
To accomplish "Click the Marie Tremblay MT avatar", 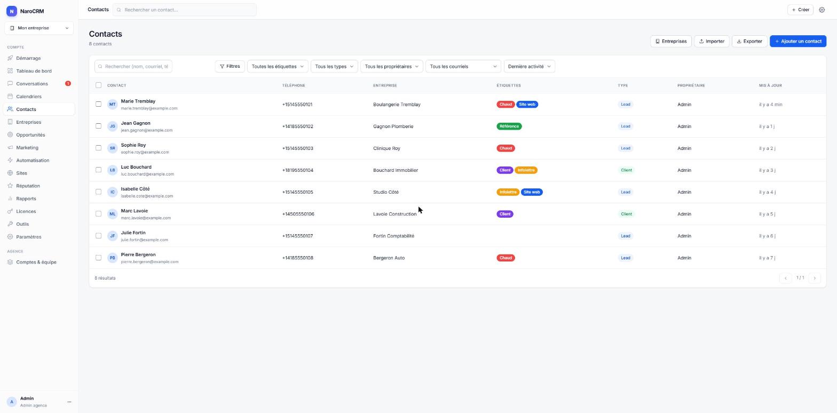I will 112,105.
